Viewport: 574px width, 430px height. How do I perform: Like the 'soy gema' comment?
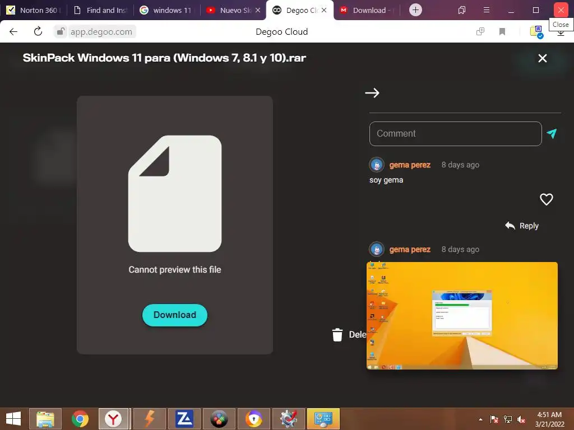click(x=546, y=199)
